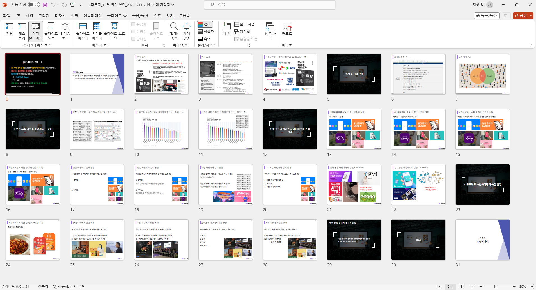The image size is (536, 290).
Task: Click the 한국어 language indicator
Action: (43, 286)
